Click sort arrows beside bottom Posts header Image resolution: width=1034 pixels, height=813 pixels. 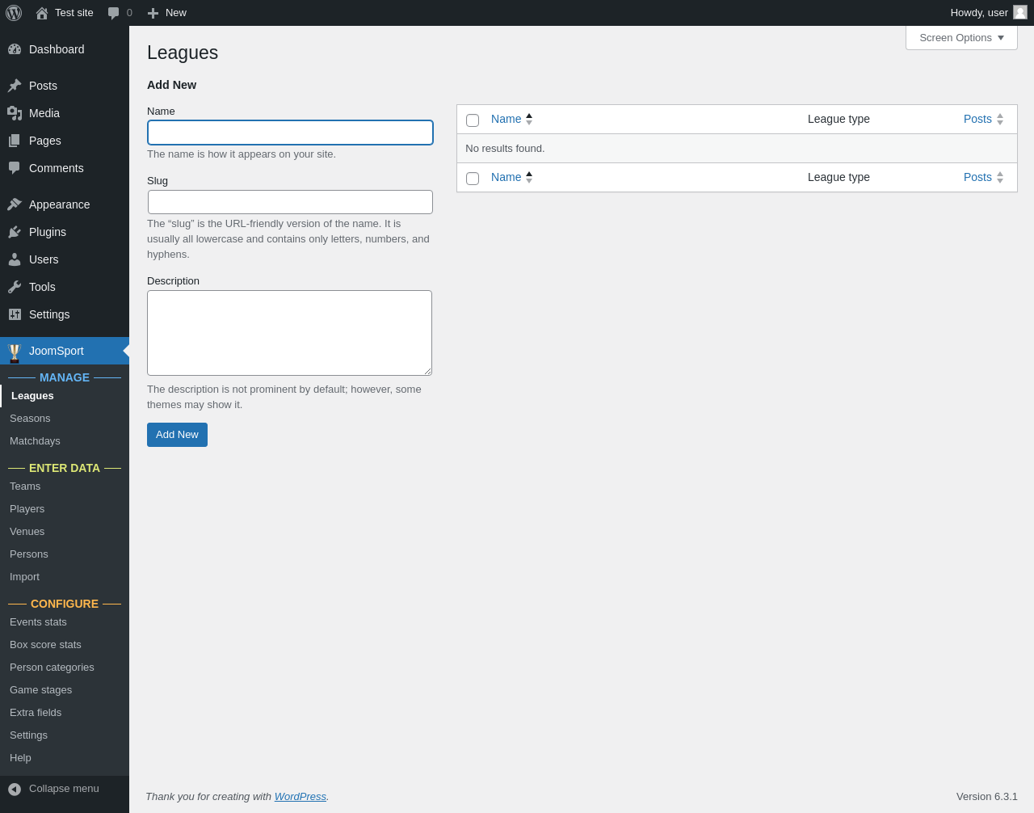[1000, 177]
